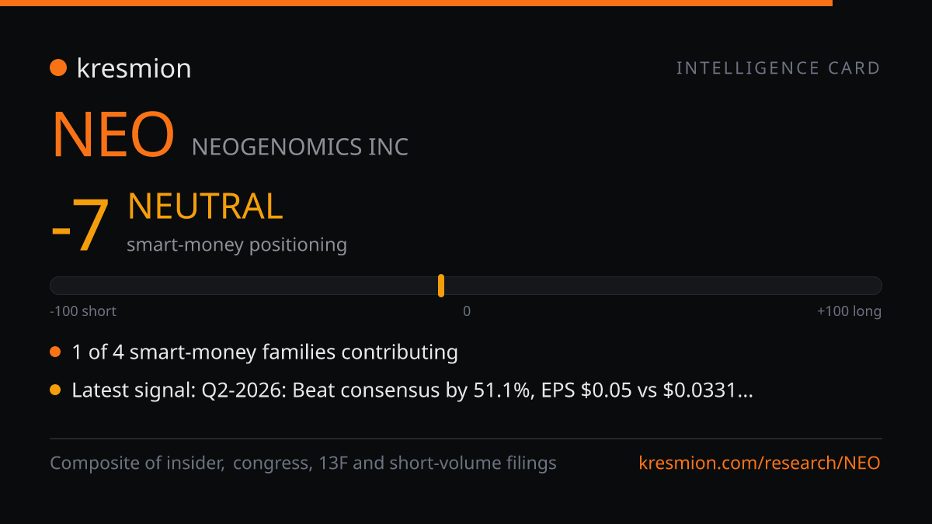Select the NEUTRAL rating label

click(205, 206)
